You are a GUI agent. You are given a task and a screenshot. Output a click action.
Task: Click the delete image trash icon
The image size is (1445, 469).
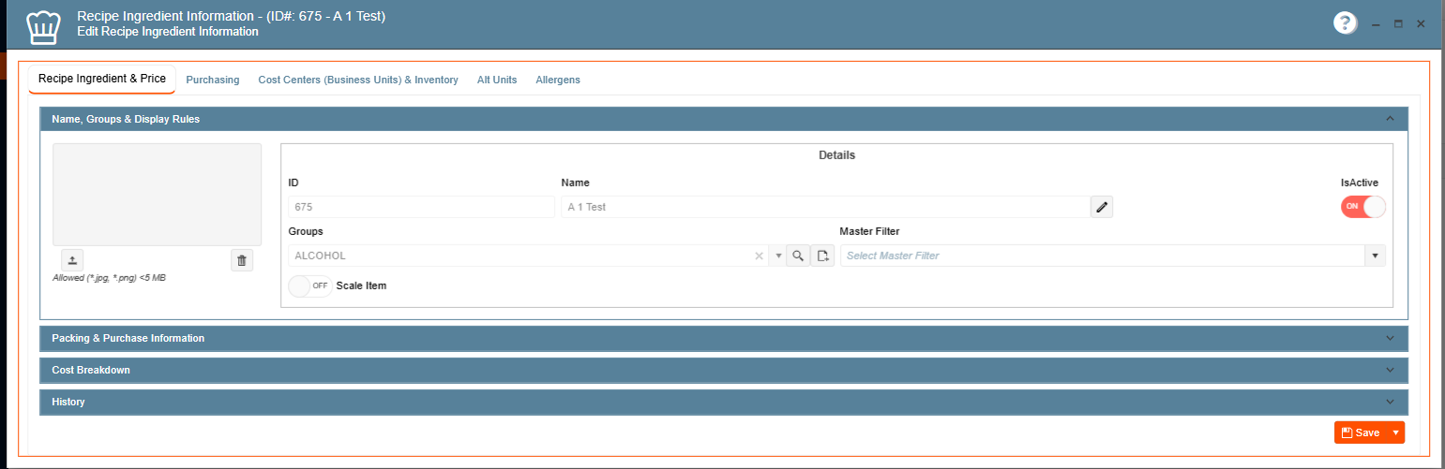(242, 260)
